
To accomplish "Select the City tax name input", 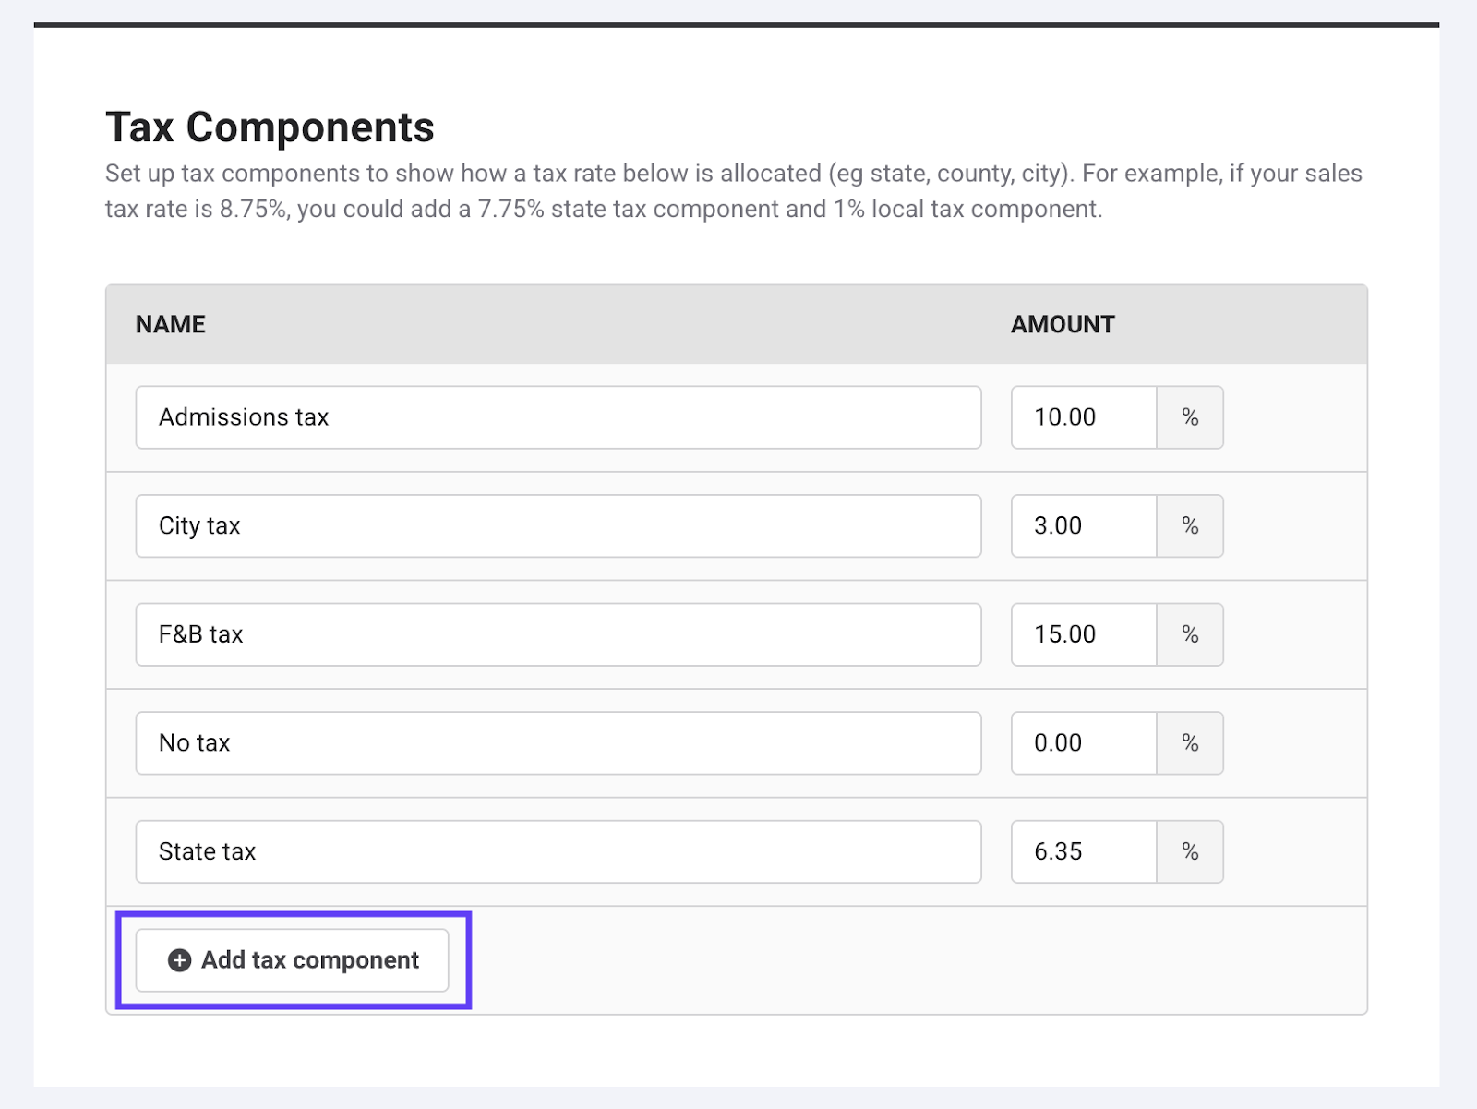I will pos(558,526).
